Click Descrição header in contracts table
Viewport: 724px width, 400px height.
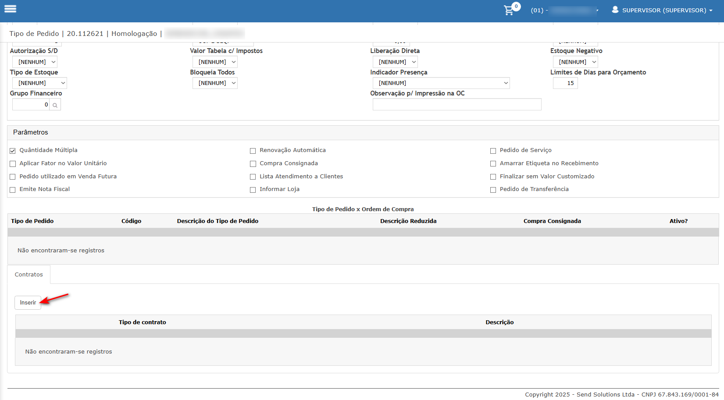pos(499,322)
